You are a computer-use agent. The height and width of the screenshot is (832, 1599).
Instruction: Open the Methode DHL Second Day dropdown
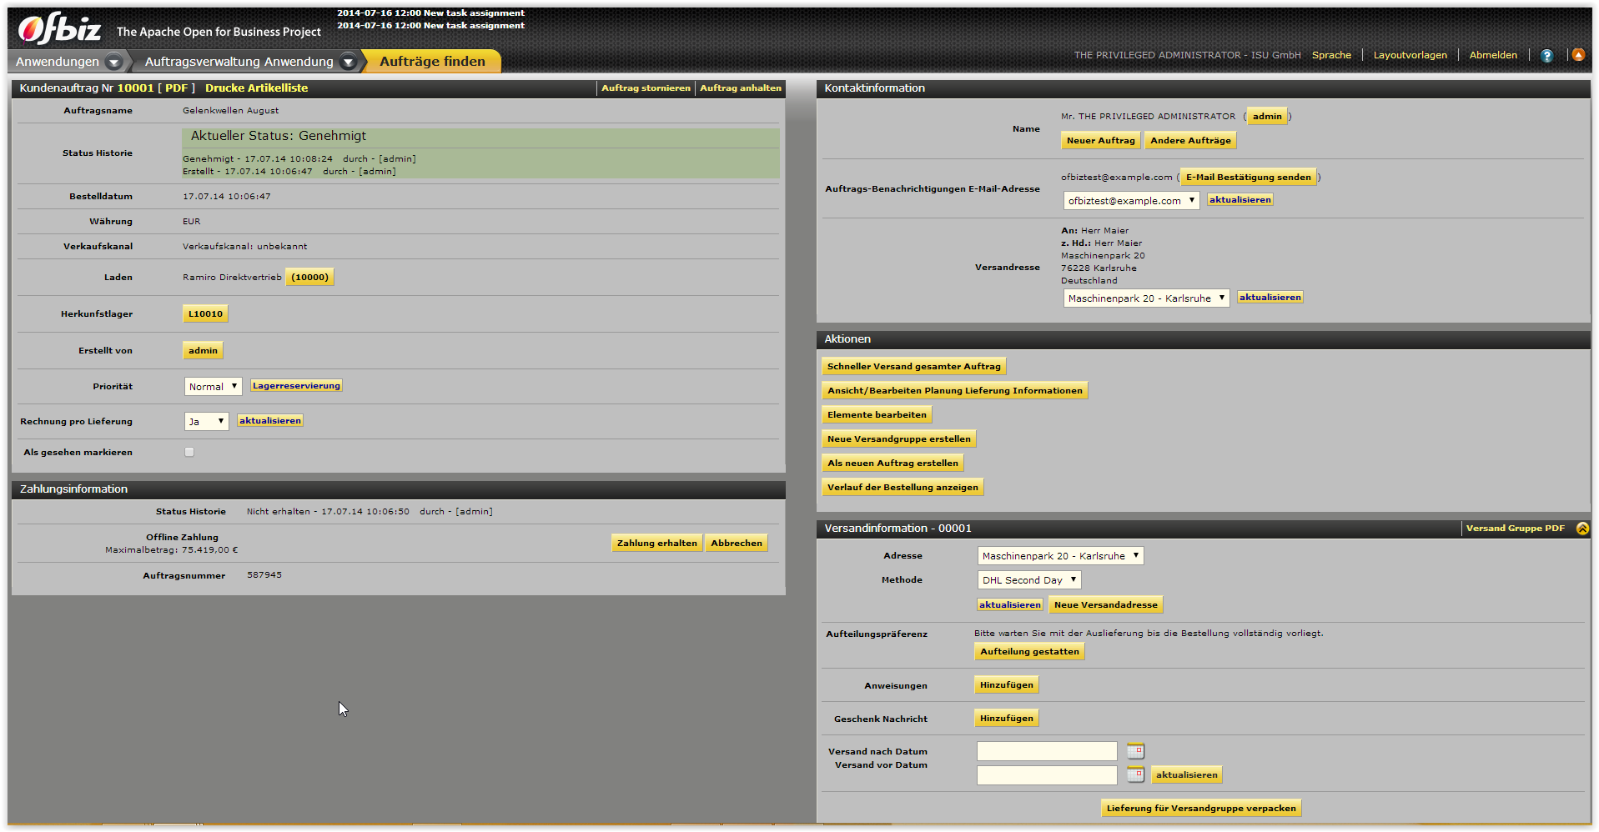click(x=1029, y=580)
